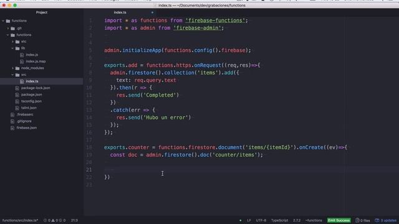Click the 3 updates package notification
The height and width of the screenshot is (224, 399).
point(386,220)
